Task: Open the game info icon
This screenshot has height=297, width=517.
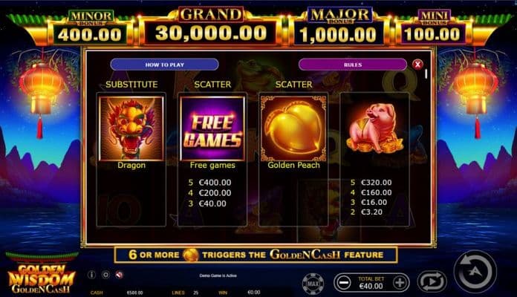Action: coord(91,275)
